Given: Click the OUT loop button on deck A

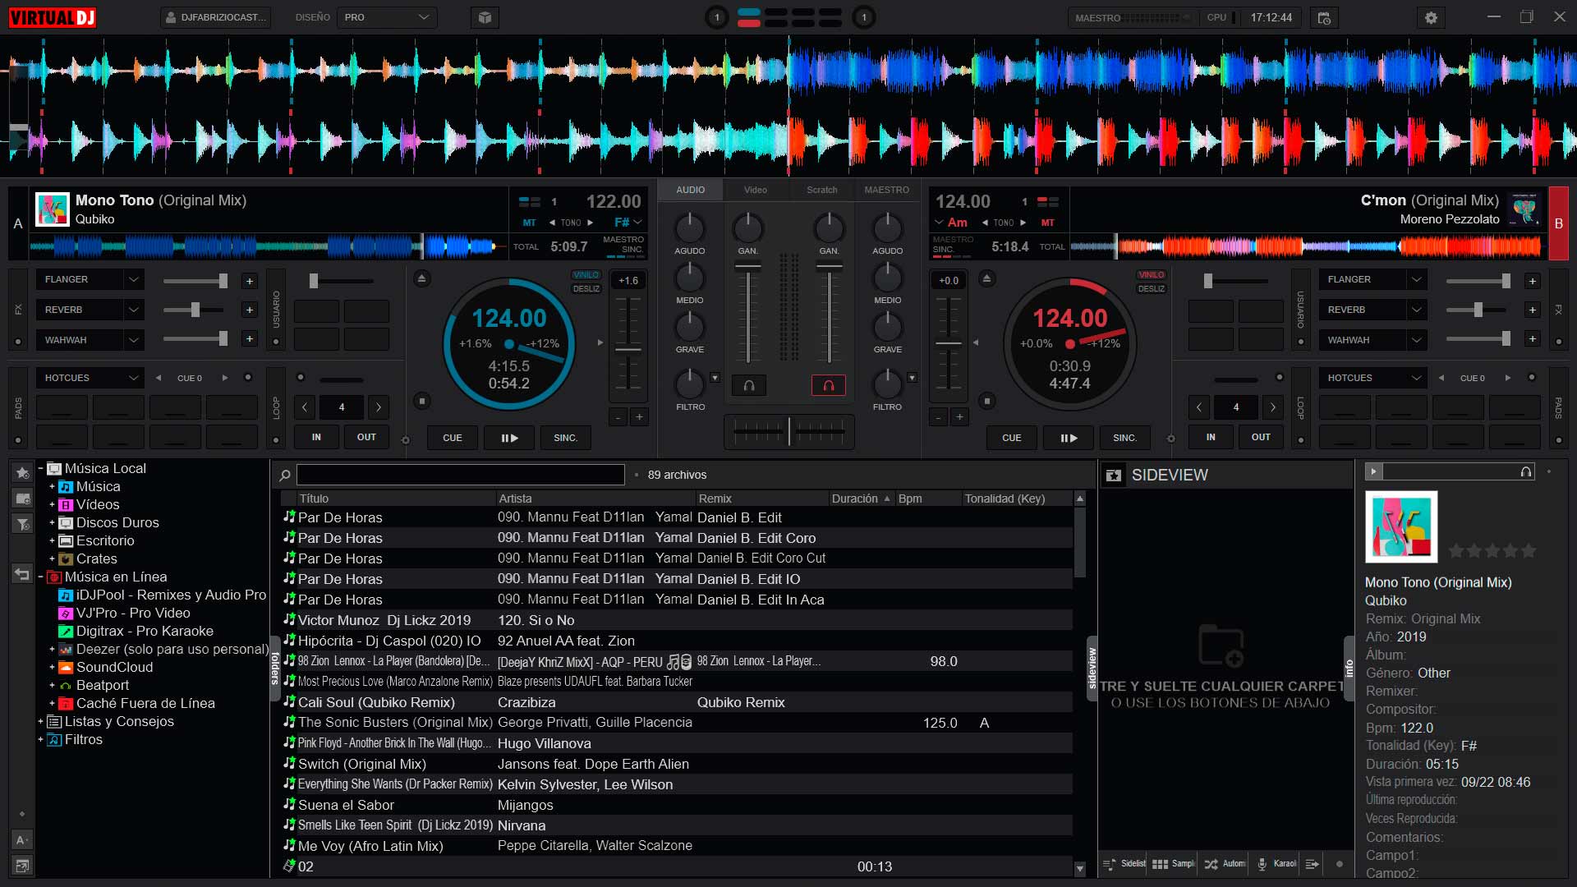Looking at the screenshot, I should (366, 437).
